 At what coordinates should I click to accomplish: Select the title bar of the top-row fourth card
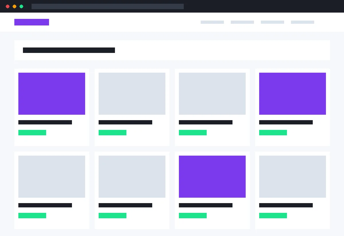286,122
